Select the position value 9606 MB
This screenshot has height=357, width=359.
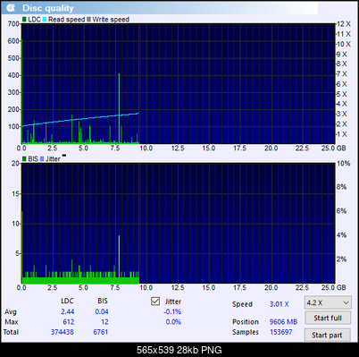tap(283, 322)
